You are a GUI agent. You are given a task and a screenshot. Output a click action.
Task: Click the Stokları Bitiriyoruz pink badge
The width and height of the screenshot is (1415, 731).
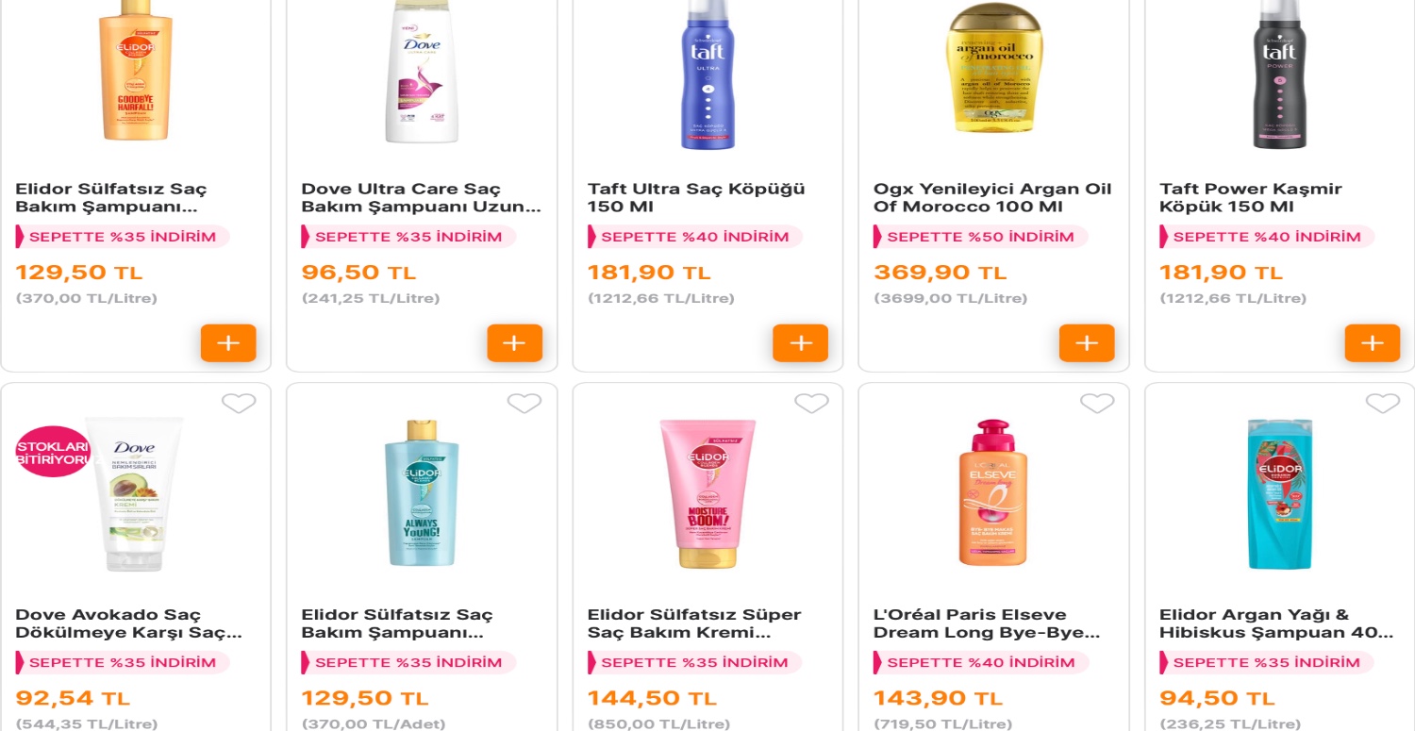55,452
